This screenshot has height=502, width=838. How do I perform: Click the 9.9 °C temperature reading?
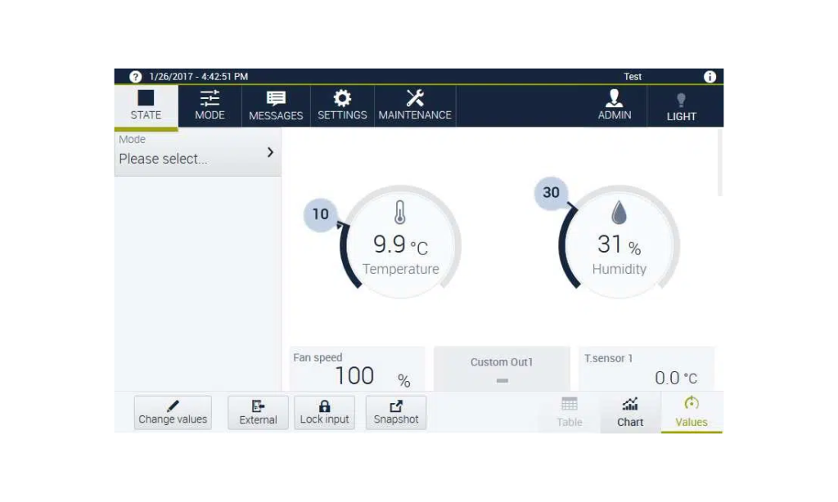(400, 245)
